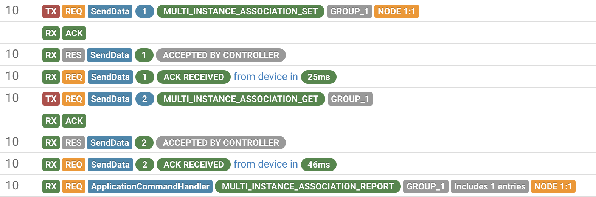The image size is (596, 197).
Task: Click GROUP_1 tag beside MULTI_INSTANCE_ASSOCIATION_REPORT
Action: (x=425, y=186)
